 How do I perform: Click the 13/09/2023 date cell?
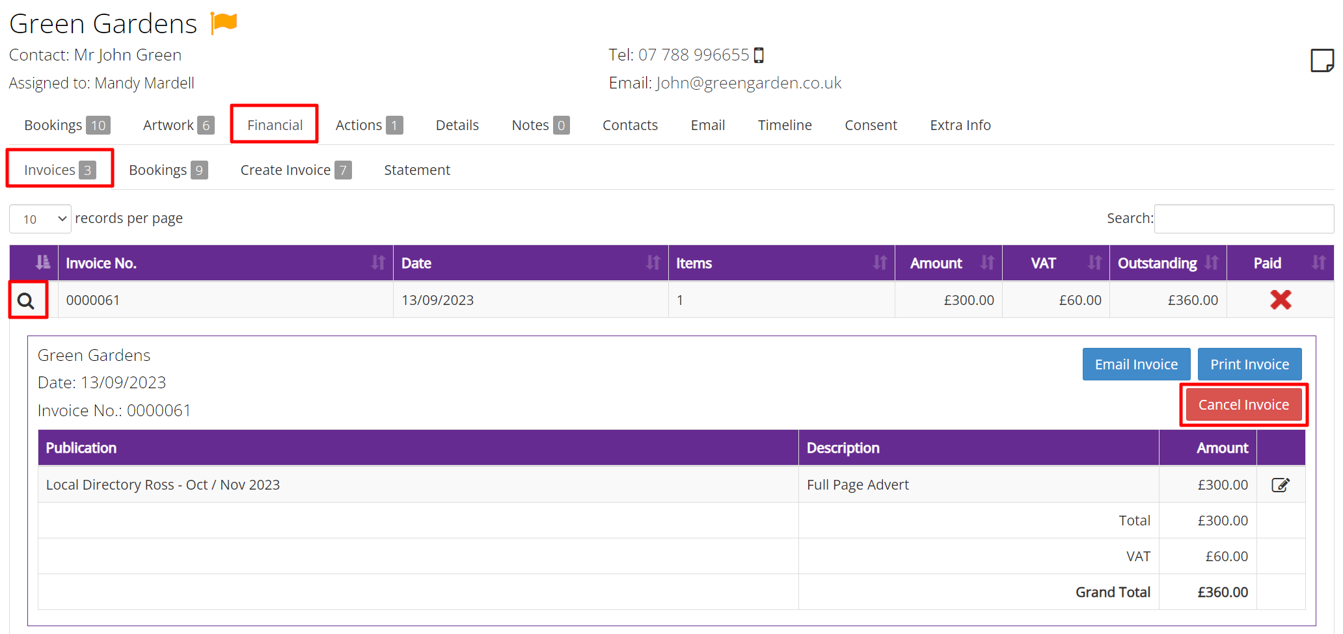(530, 300)
